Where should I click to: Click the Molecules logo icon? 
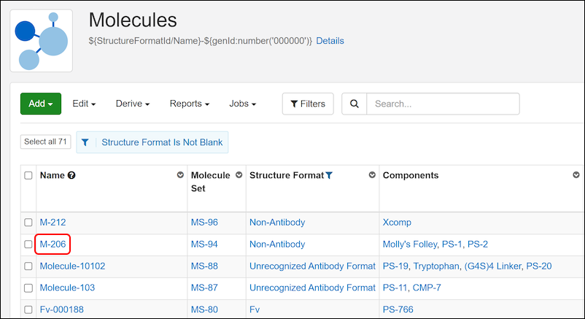pyautogui.click(x=41, y=41)
